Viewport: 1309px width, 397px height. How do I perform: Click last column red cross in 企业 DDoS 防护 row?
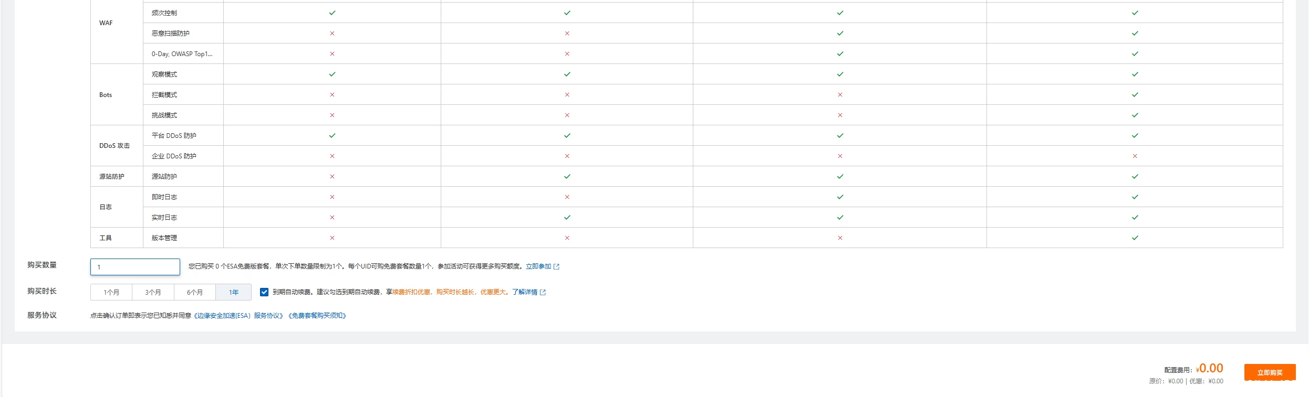(x=1135, y=156)
